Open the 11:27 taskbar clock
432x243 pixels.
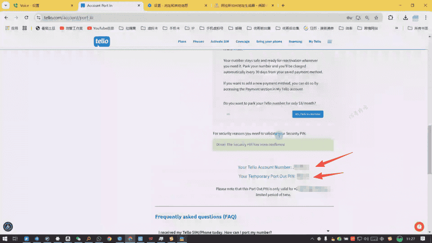[410, 239]
